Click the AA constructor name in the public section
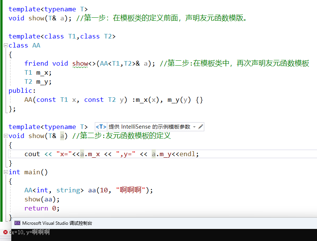This screenshot has width=317, height=241. [x=28, y=100]
